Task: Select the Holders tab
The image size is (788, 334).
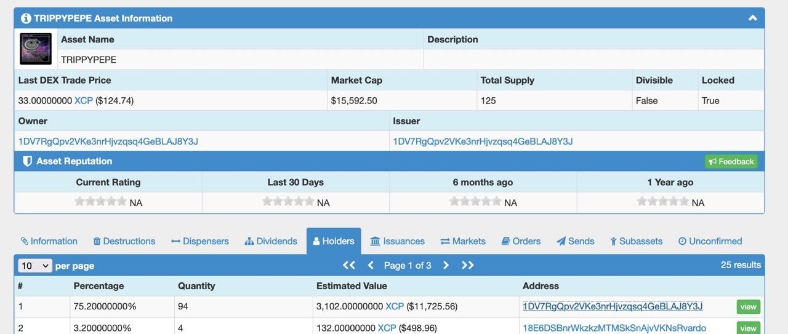Action: click(334, 241)
